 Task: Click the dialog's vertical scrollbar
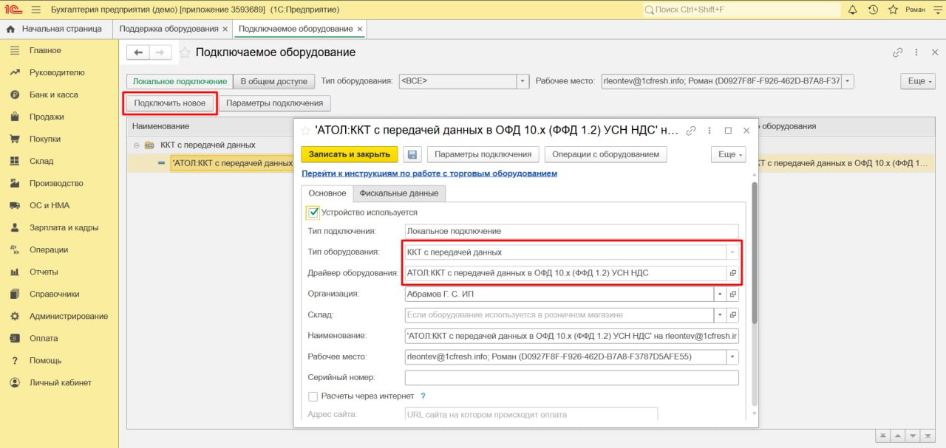[754, 251]
